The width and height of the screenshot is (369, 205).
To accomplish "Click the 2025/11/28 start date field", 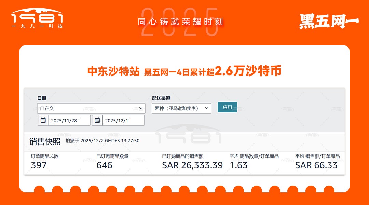I will [x=69, y=121].
